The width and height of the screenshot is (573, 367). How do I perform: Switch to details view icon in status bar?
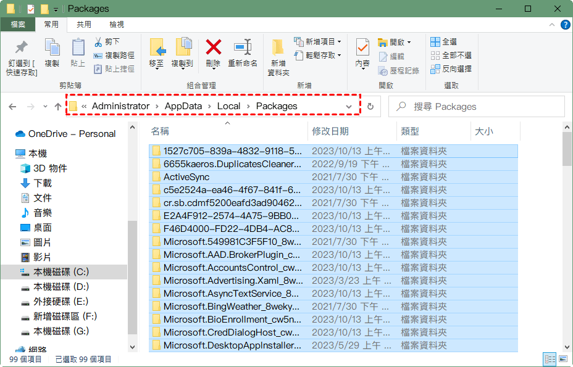tap(550, 359)
